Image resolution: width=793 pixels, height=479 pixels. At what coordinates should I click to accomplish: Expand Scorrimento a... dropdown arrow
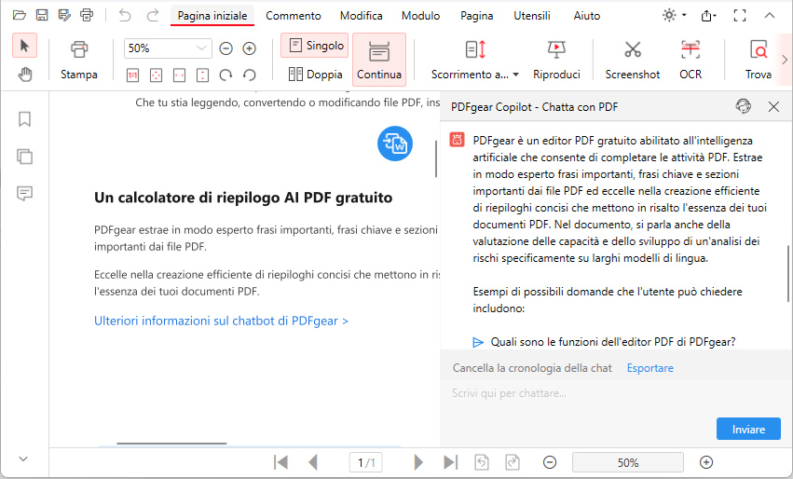pyautogui.click(x=516, y=75)
